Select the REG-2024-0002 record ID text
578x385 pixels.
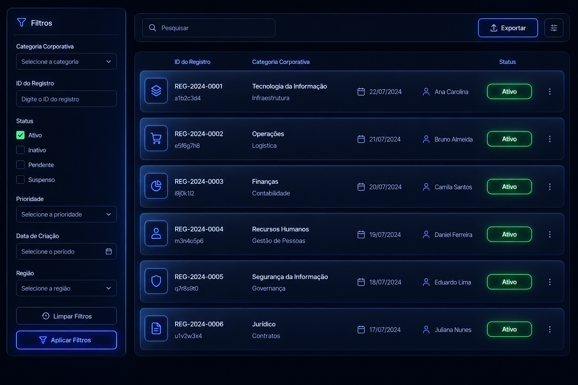point(199,134)
